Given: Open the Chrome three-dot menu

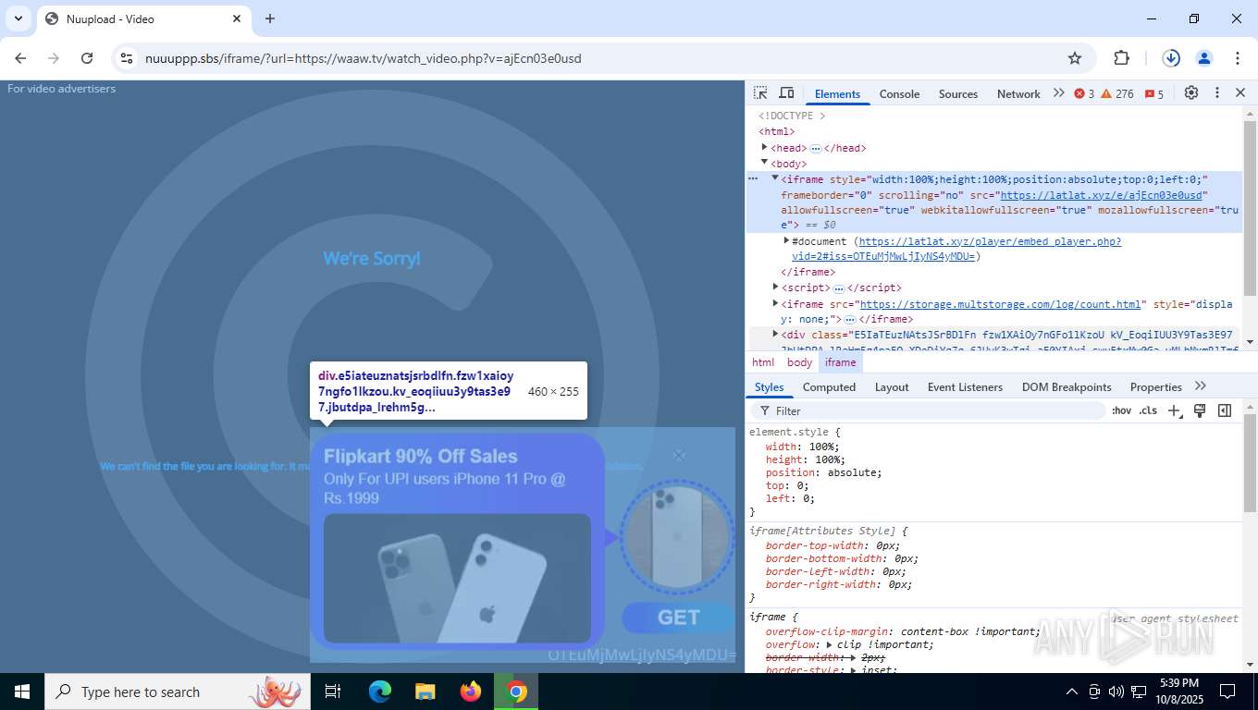Looking at the screenshot, I should coord(1238,58).
